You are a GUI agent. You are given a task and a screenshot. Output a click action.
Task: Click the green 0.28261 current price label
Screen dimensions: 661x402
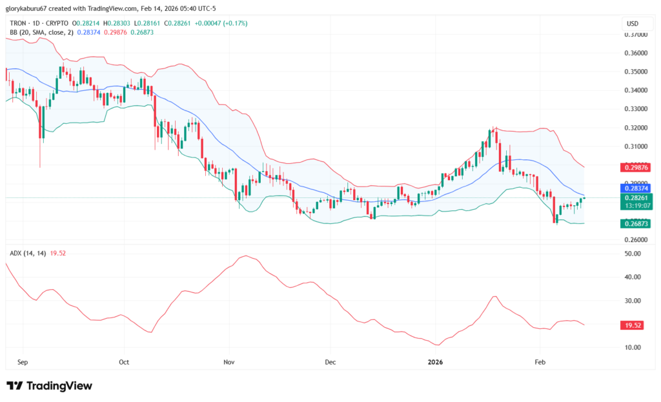[x=636, y=198]
